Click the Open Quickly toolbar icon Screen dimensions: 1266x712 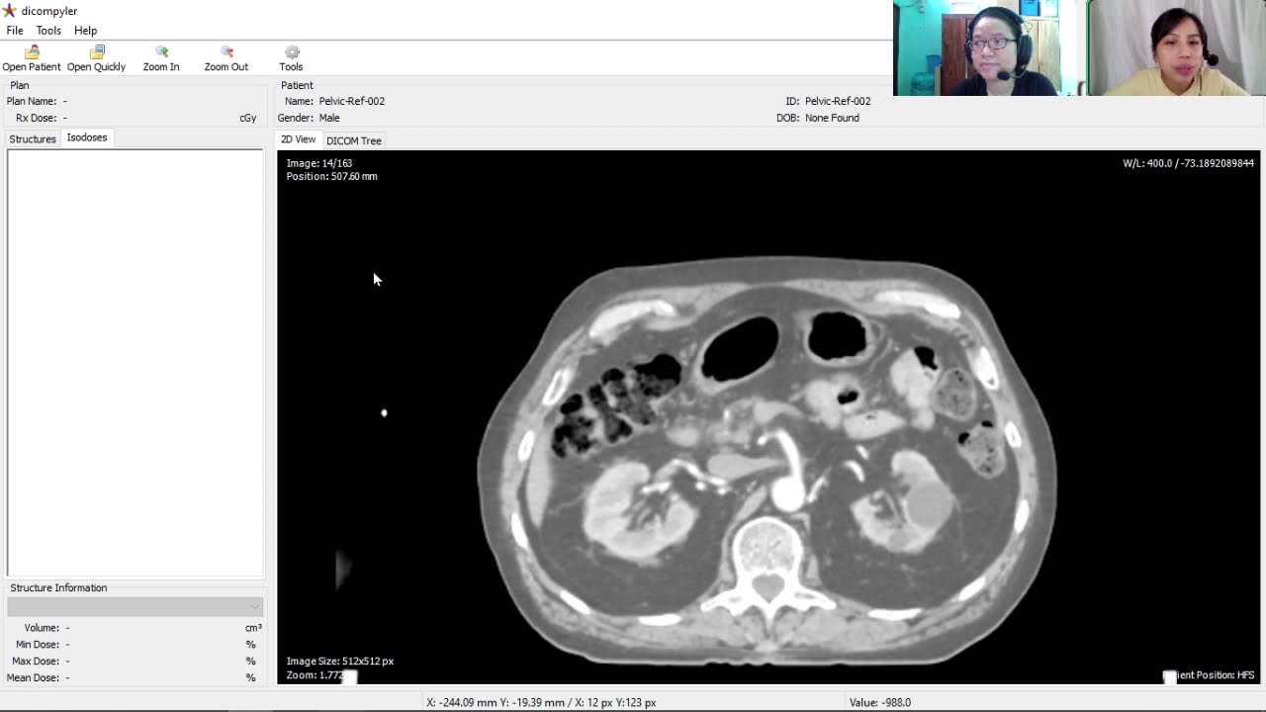point(97,51)
